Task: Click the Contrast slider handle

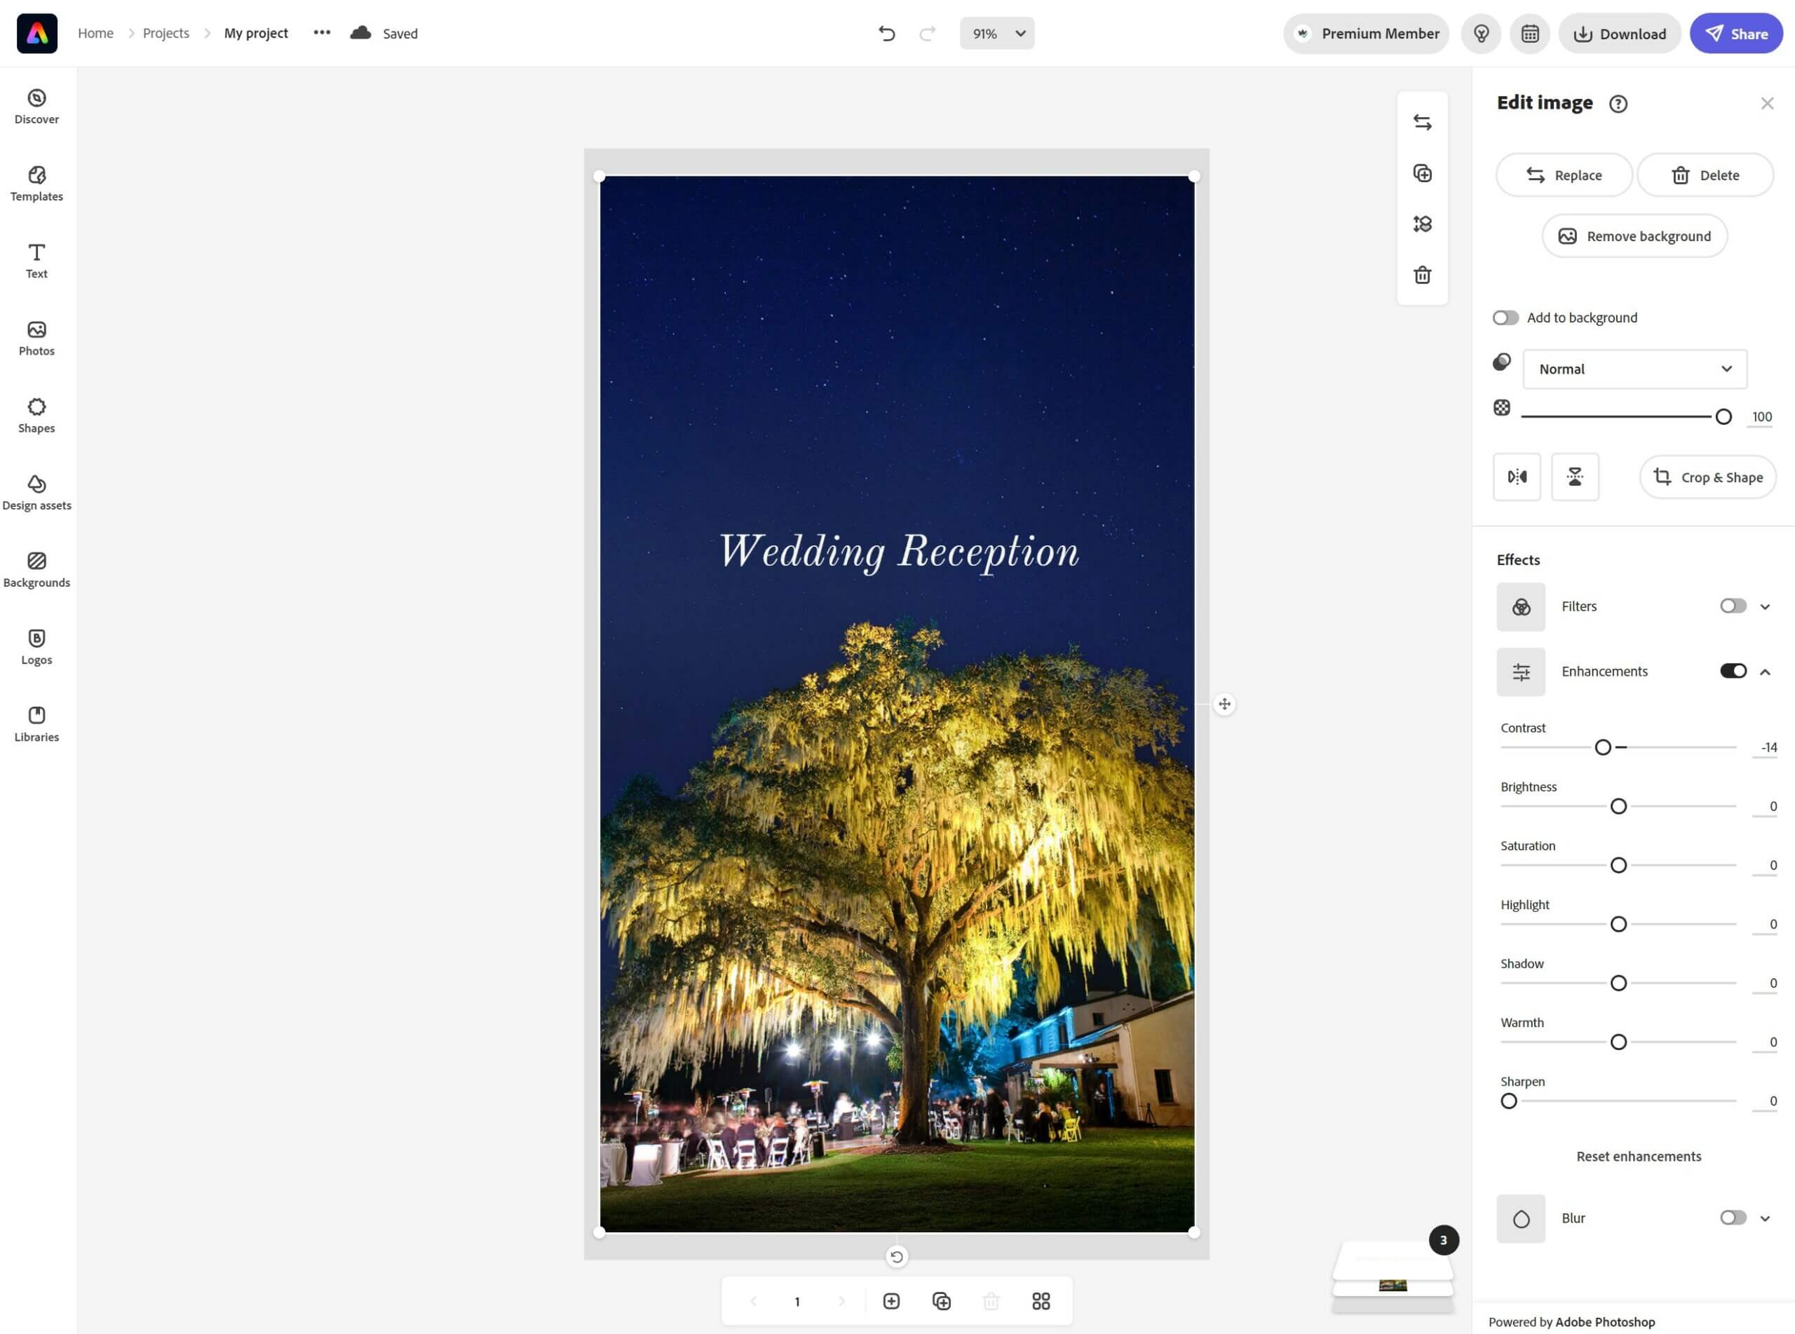Action: (x=1602, y=748)
